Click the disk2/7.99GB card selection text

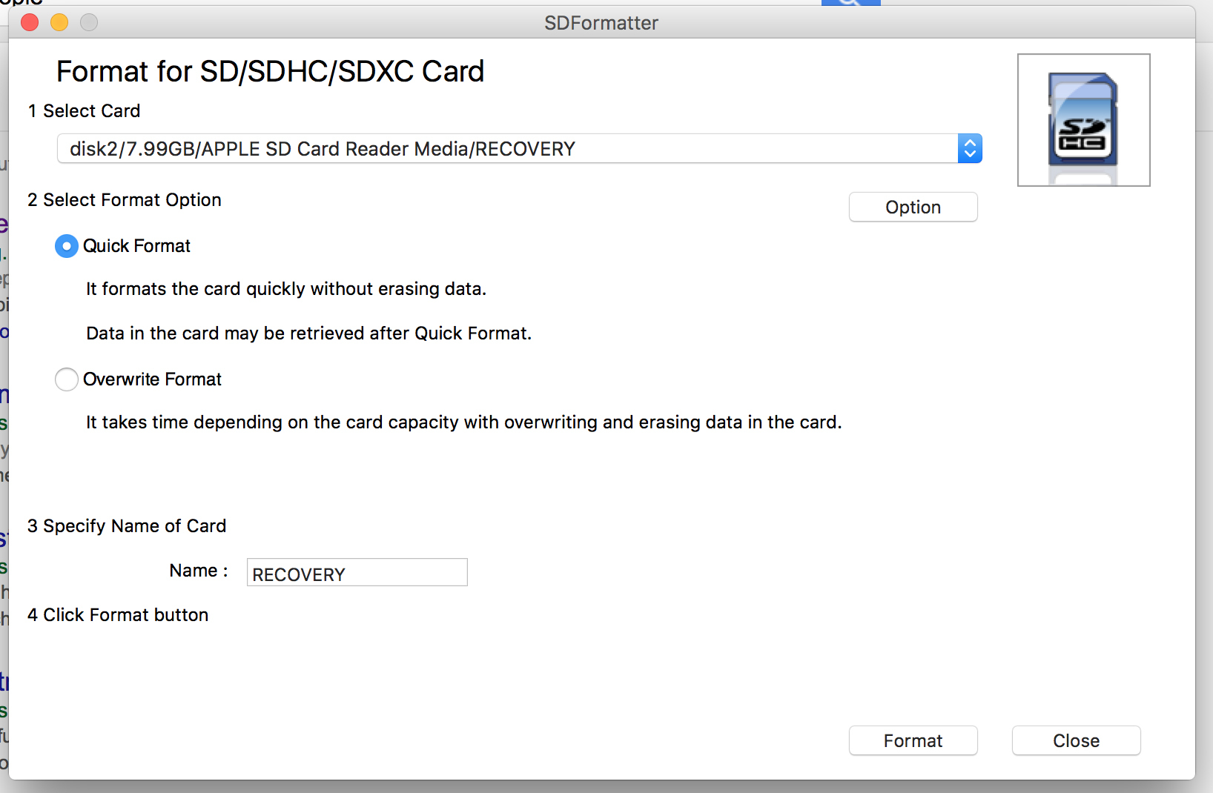click(323, 149)
